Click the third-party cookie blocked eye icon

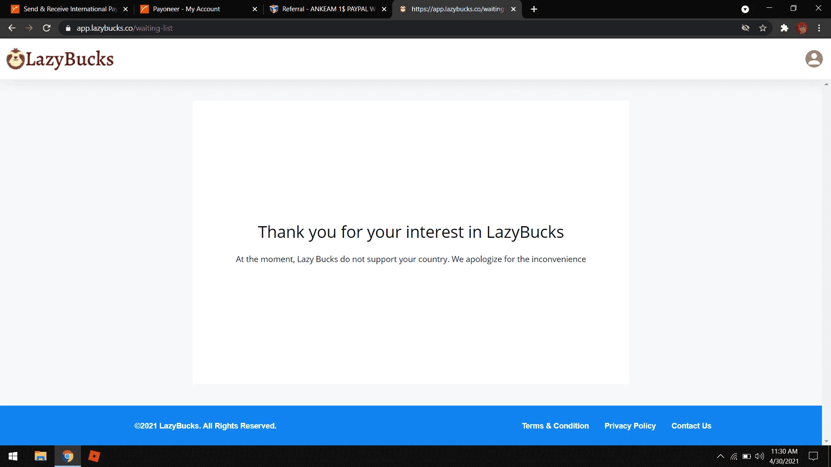coord(745,28)
